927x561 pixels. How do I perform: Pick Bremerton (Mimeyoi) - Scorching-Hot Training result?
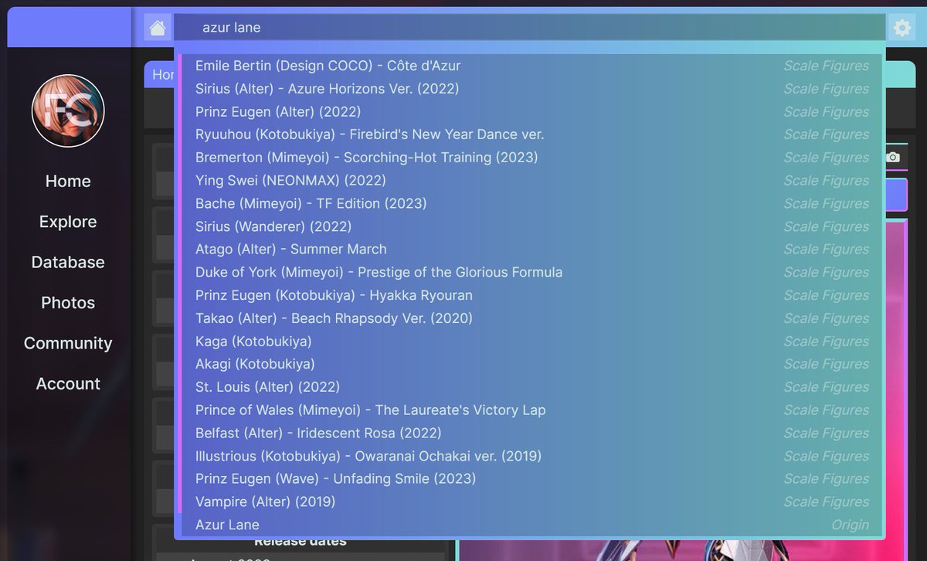532,158
